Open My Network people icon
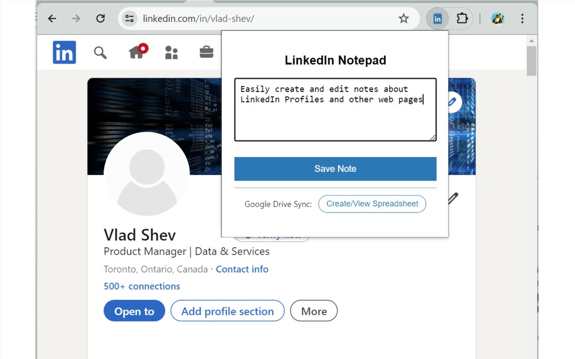Viewport: 575px width, 359px height. coord(171,53)
